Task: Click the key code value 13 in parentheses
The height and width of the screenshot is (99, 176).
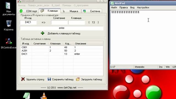Action: [93, 22]
